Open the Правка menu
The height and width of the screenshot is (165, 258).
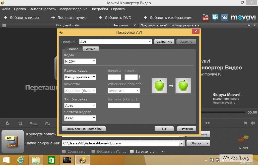(x=20, y=9)
